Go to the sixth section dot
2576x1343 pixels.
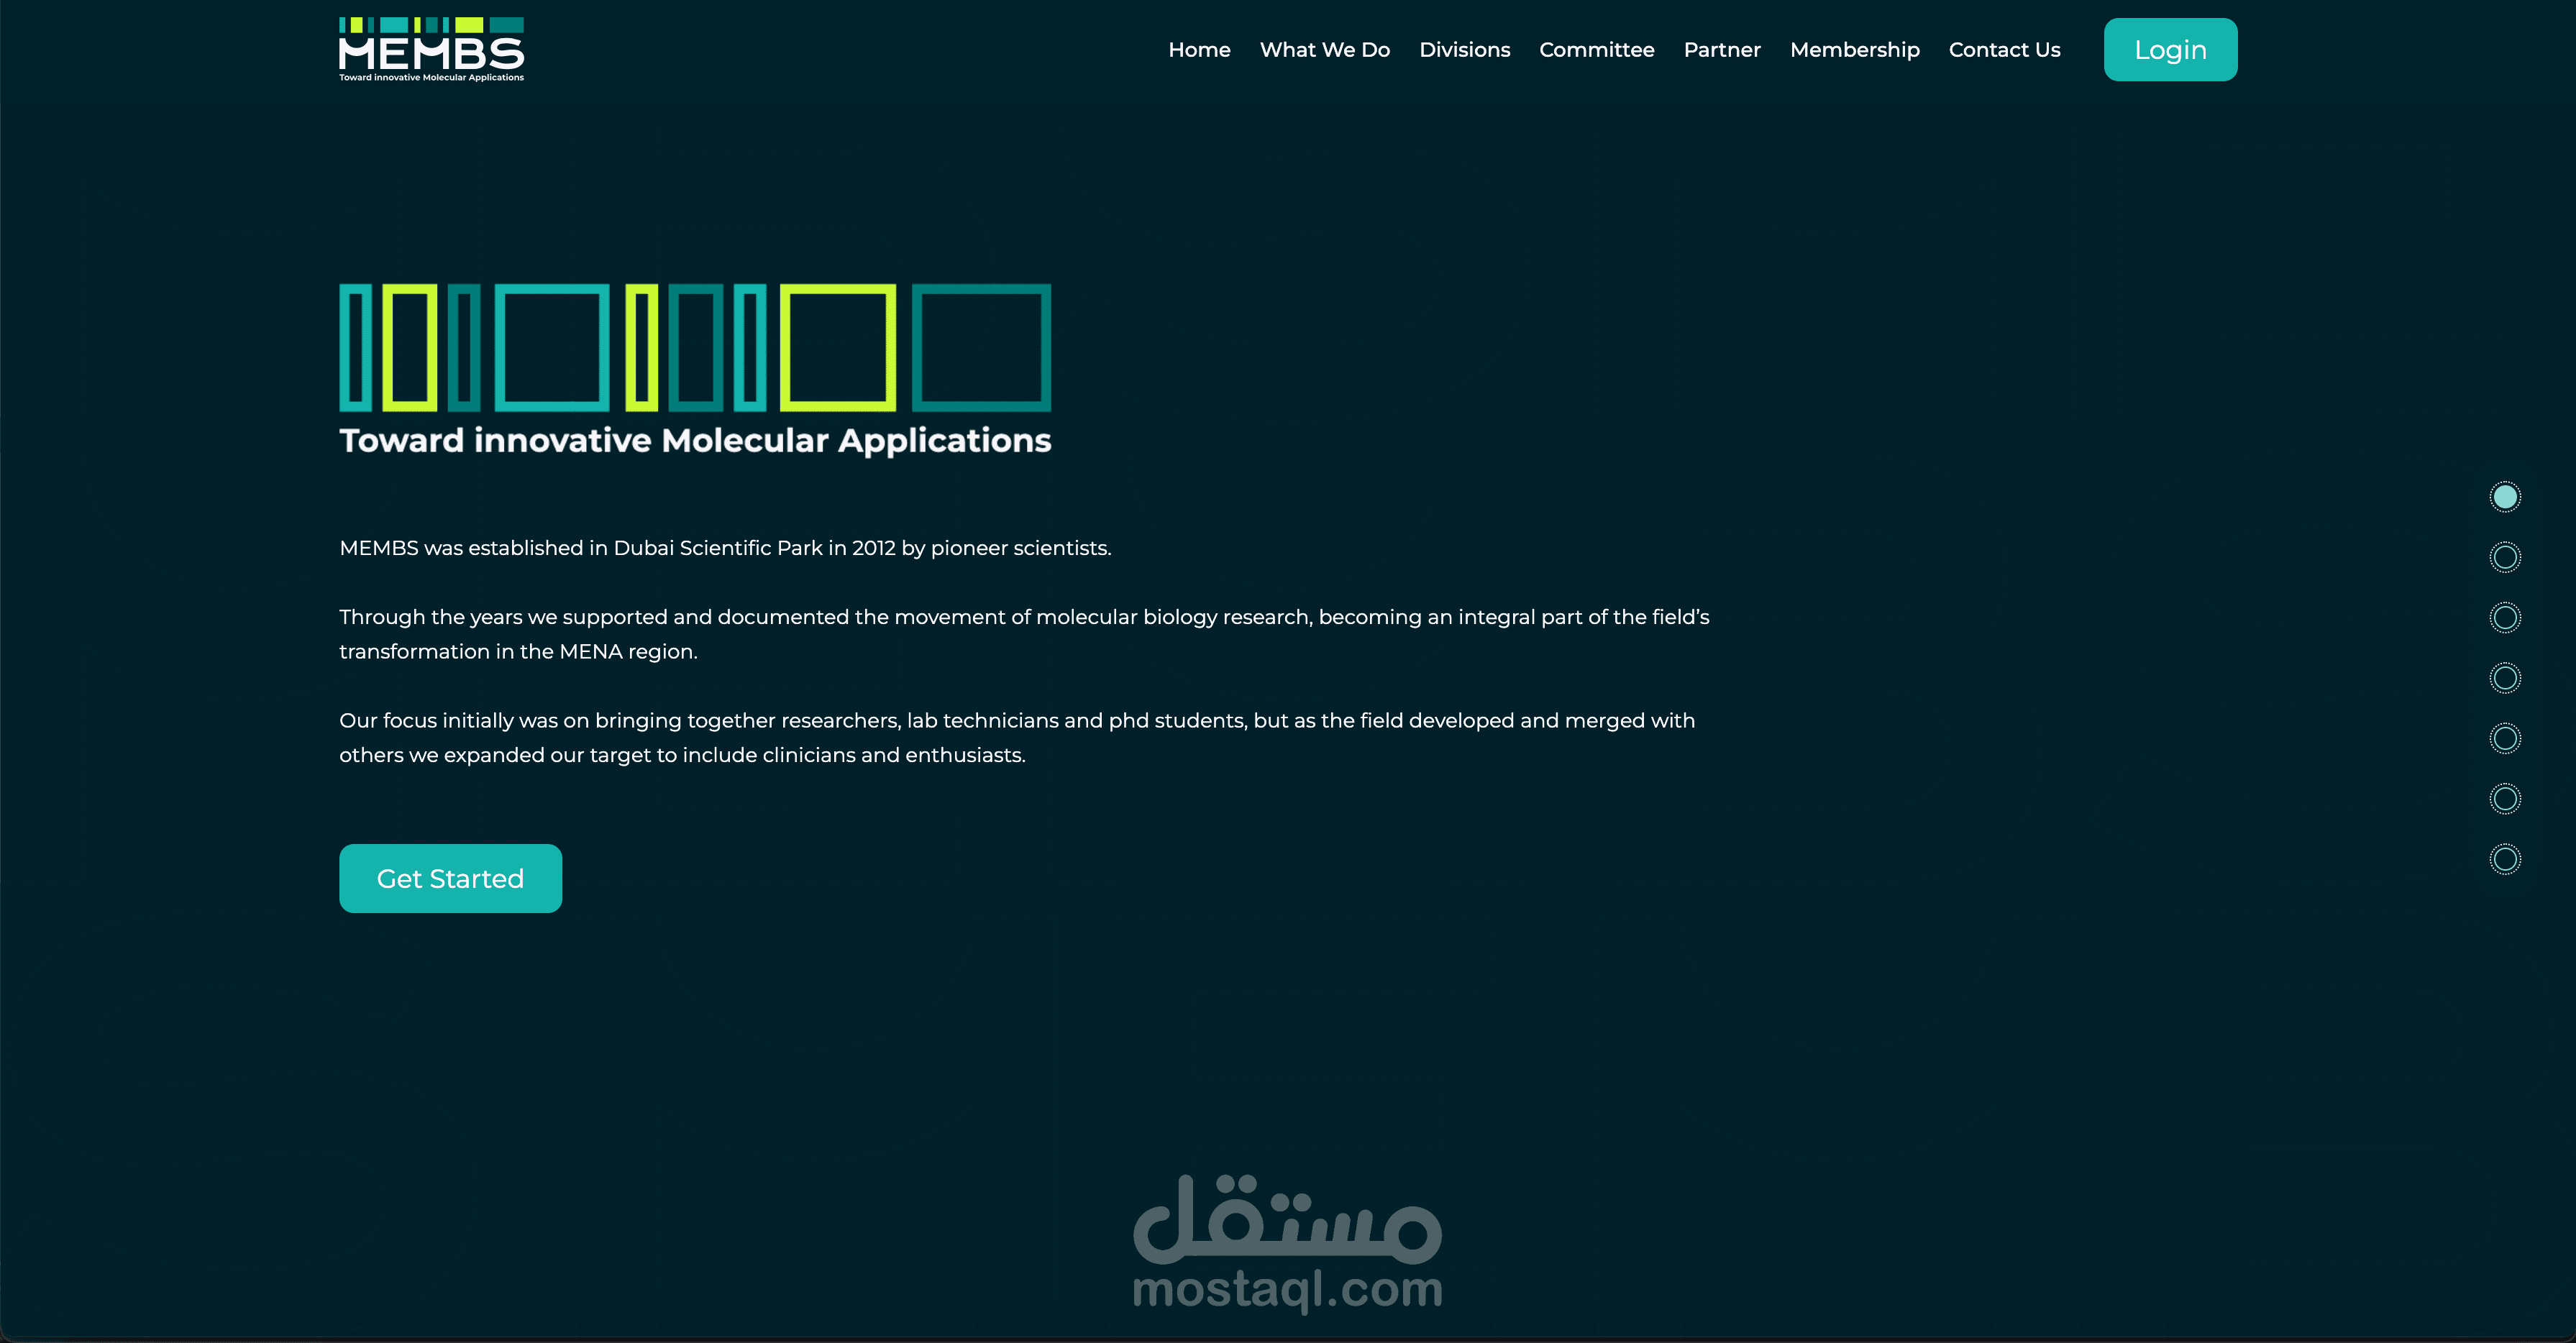[x=2505, y=798]
